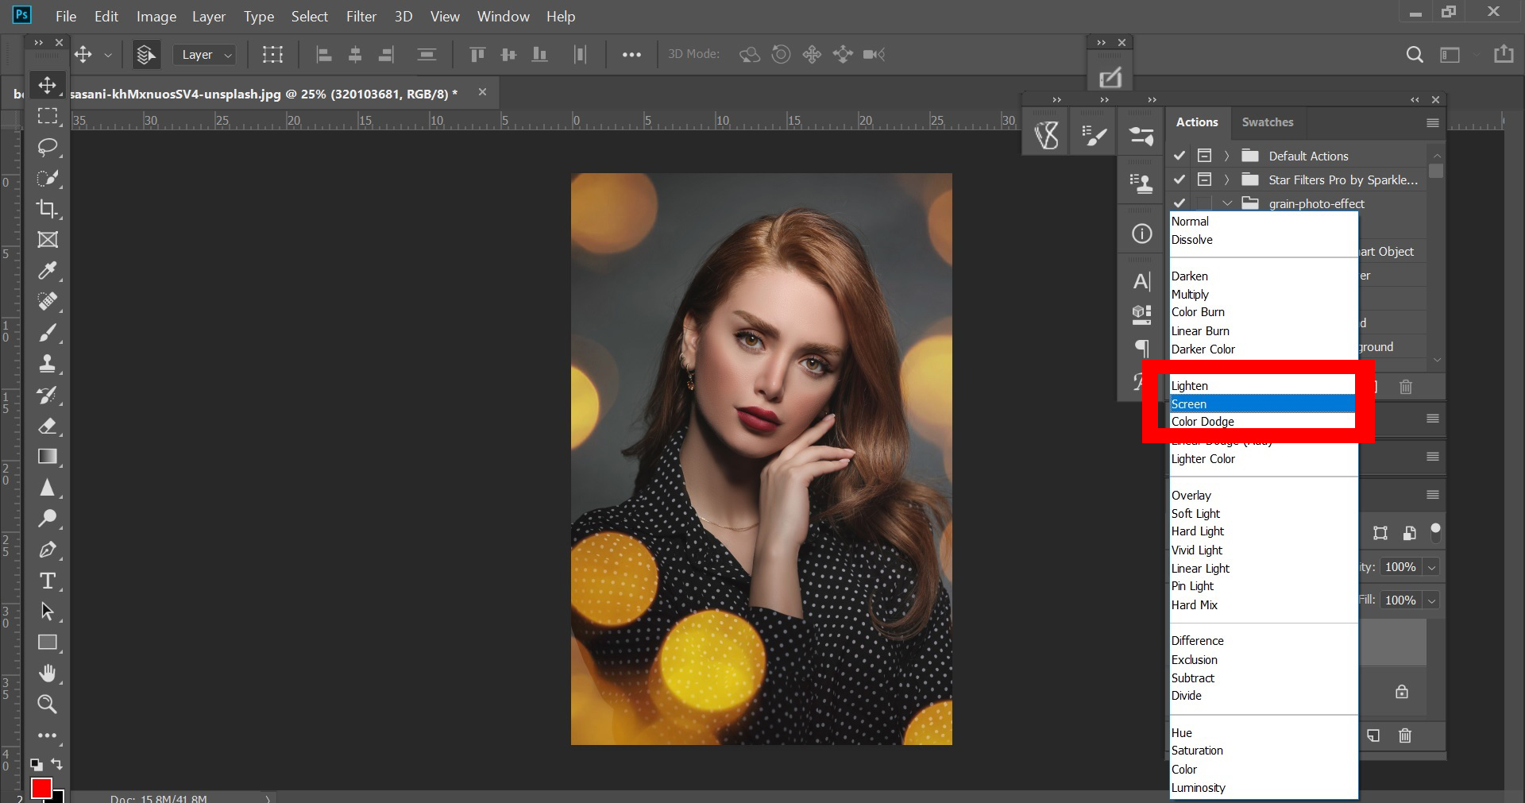Select the Rectangular Marquee tool
This screenshot has width=1525, height=803.
(48, 116)
